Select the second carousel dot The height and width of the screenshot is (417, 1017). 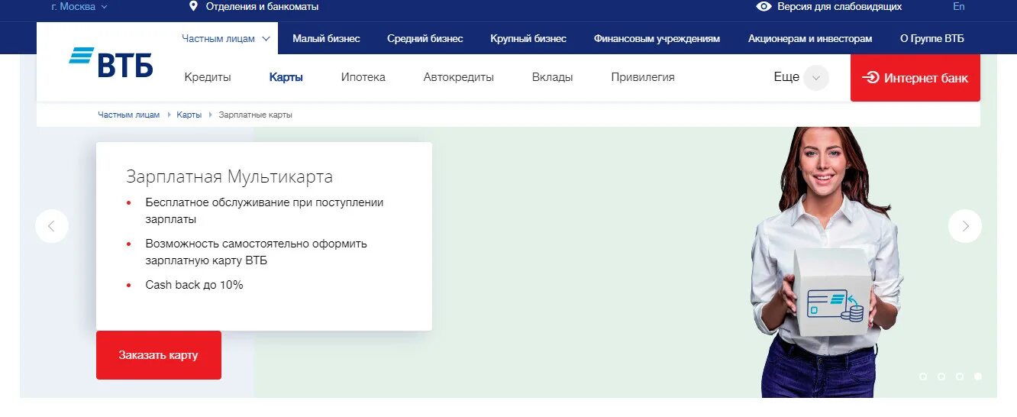941,377
